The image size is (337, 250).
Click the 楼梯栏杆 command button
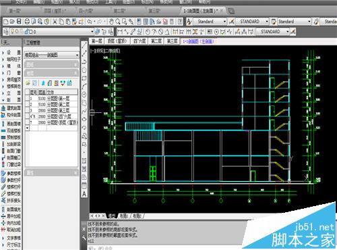tap(11, 187)
